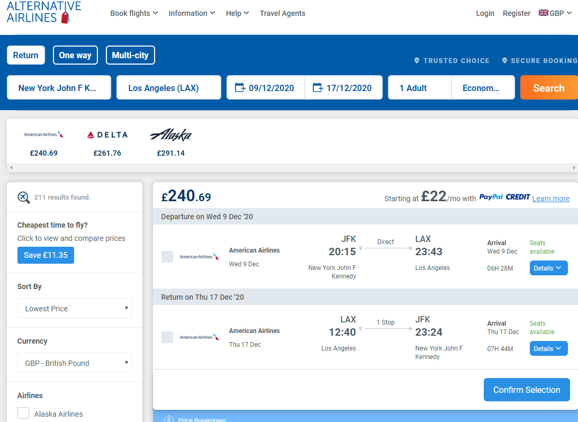Click the Delta logo in carrier strip
Image resolution: width=578 pixels, height=422 pixels.
click(107, 135)
